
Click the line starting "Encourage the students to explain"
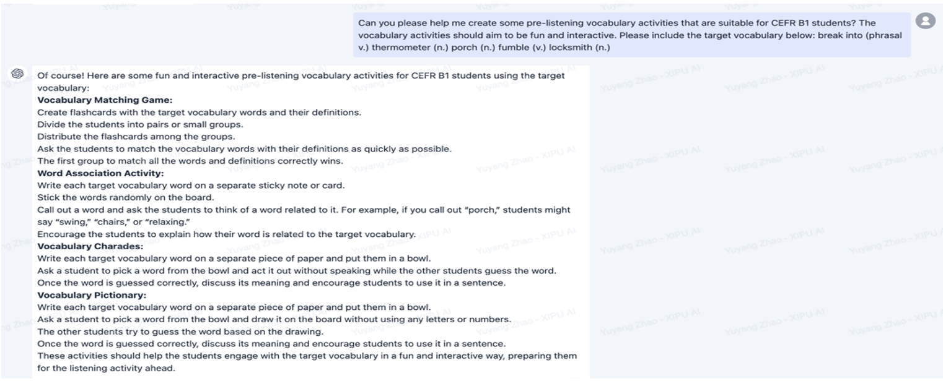click(x=226, y=234)
